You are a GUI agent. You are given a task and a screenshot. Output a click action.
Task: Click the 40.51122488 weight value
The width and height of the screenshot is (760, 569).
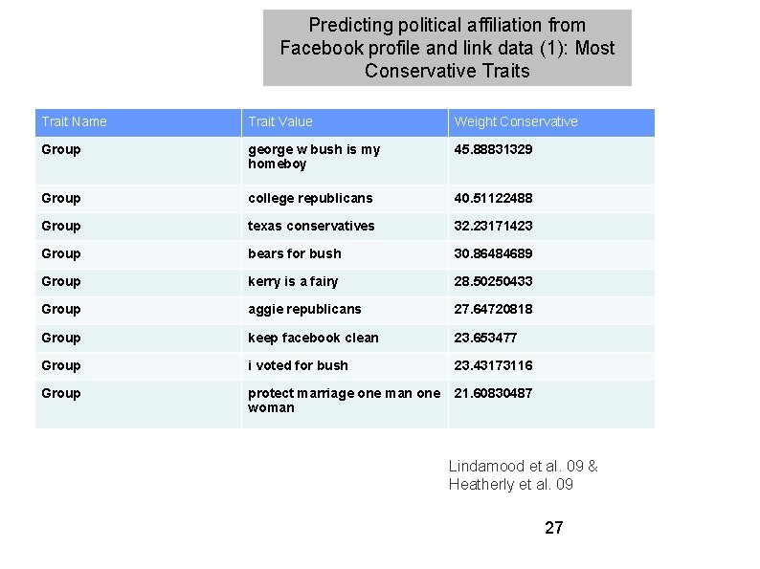point(493,198)
